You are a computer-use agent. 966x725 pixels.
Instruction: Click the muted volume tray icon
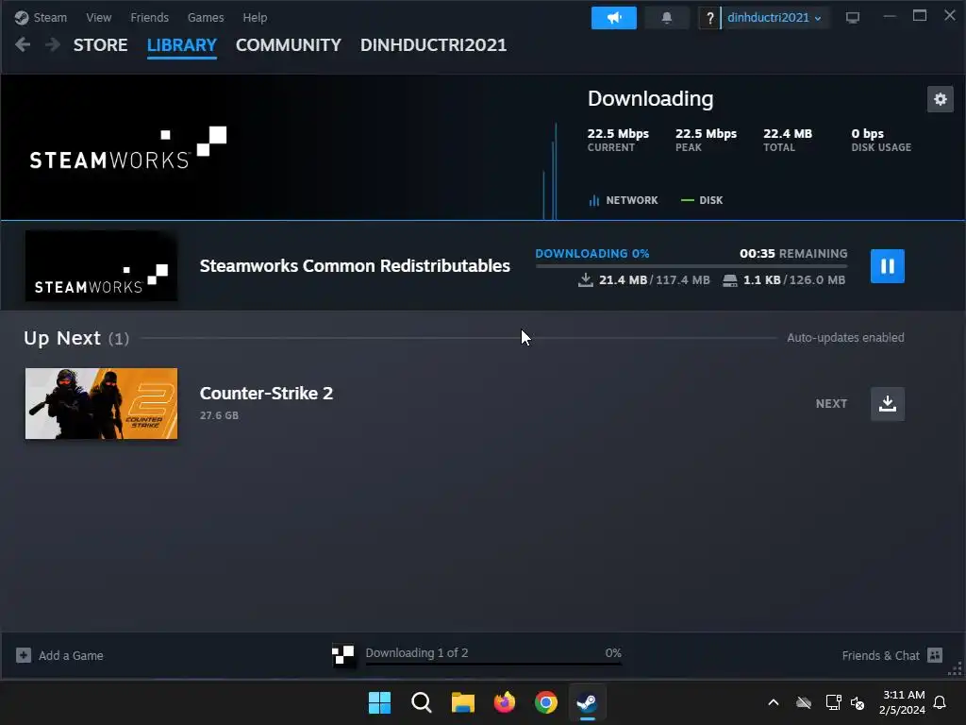pos(857,702)
